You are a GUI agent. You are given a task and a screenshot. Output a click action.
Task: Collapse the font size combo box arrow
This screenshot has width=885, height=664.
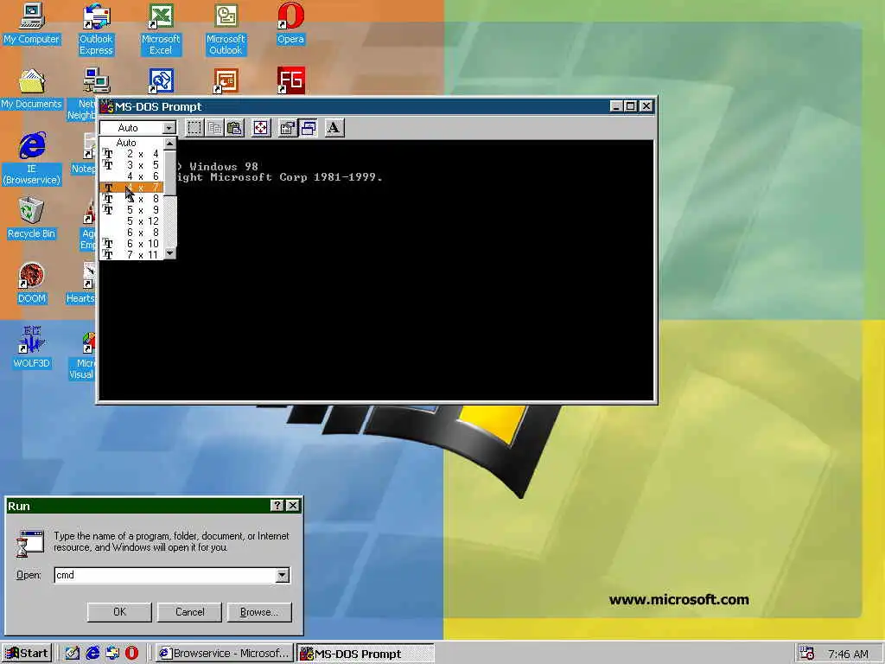click(x=169, y=128)
